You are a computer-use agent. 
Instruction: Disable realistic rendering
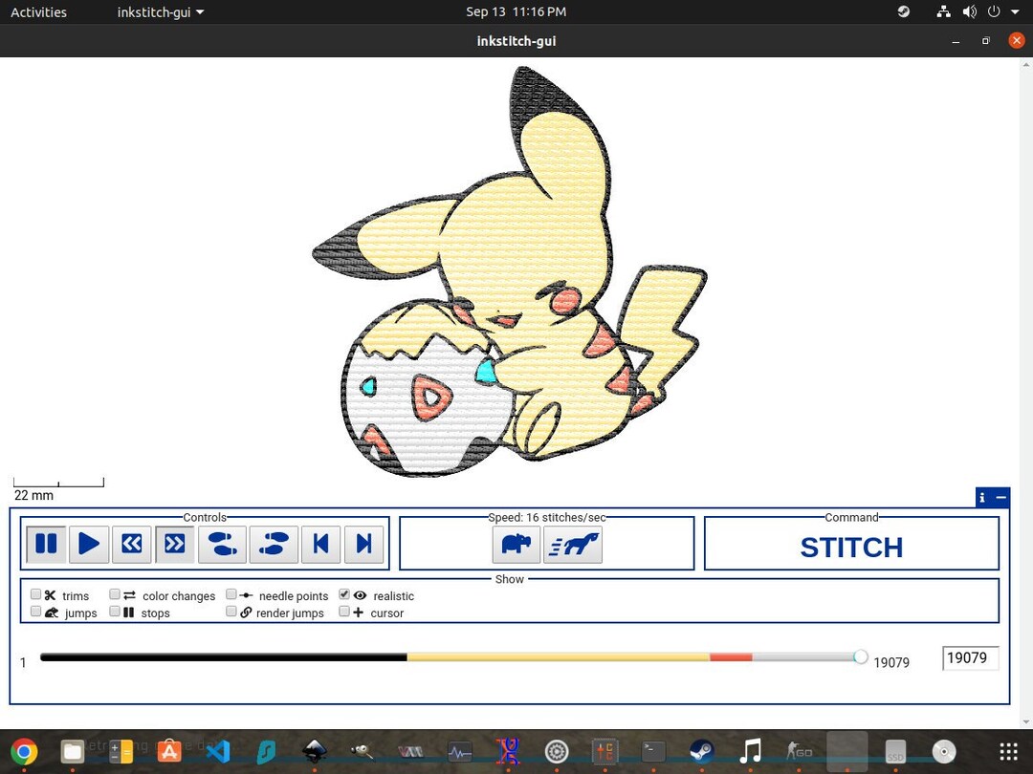coord(344,593)
